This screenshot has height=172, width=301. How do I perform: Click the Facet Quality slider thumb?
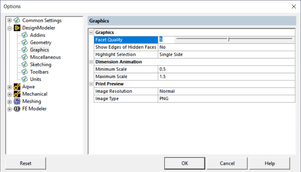[229, 39]
